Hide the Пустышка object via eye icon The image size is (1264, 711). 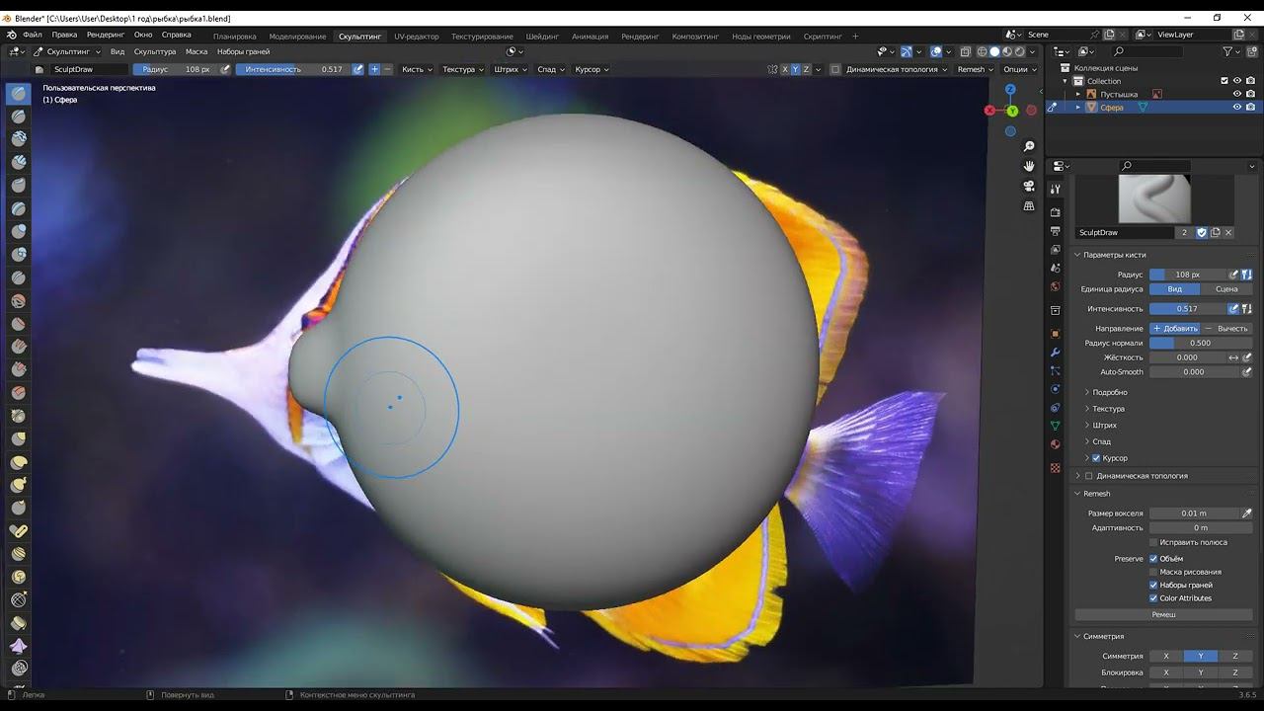pyautogui.click(x=1236, y=94)
